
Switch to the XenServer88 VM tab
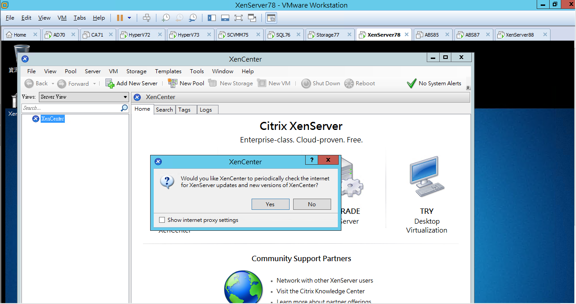tap(523, 34)
